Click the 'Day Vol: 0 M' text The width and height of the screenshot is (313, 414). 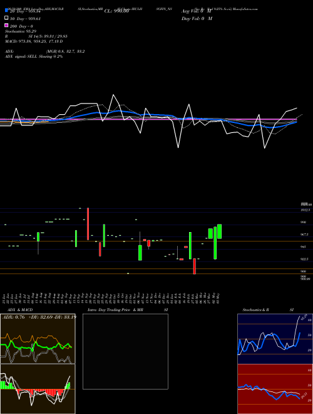point(197,19)
